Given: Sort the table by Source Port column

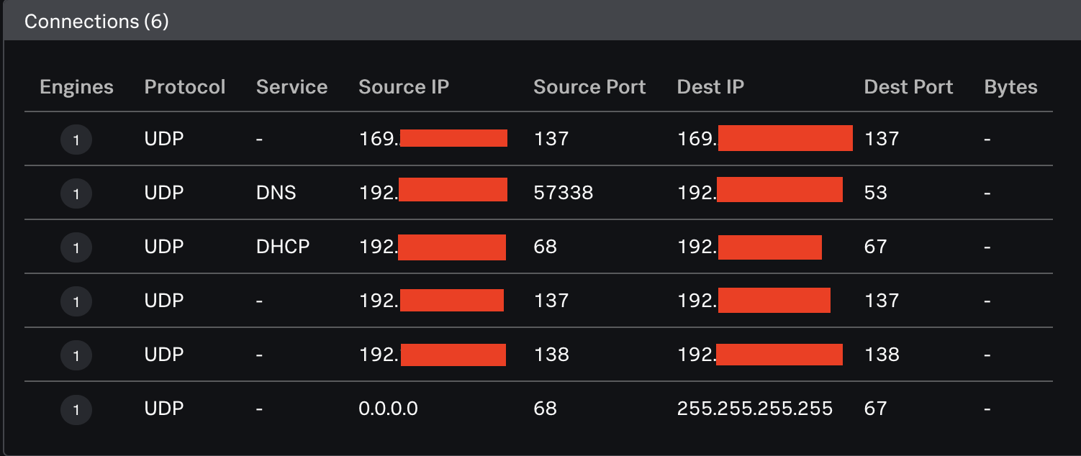Looking at the screenshot, I should pos(589,86).
